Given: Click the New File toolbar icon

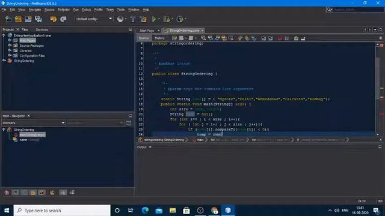Looking at the screenshot, I should [8, 19].
